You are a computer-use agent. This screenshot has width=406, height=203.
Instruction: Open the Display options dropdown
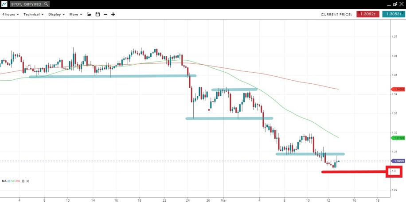(56, 14)
